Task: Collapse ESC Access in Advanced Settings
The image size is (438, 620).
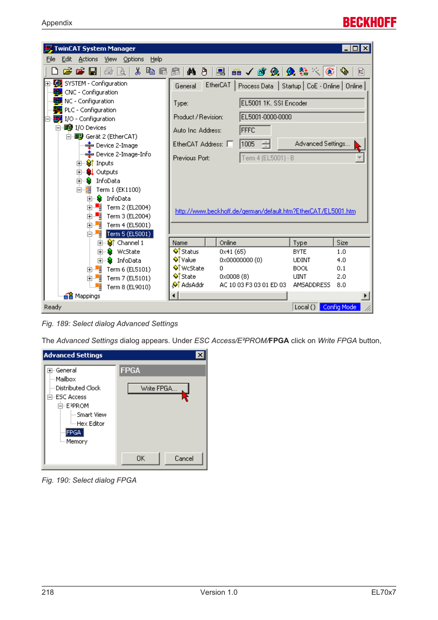Action: [x=50, y=397]
